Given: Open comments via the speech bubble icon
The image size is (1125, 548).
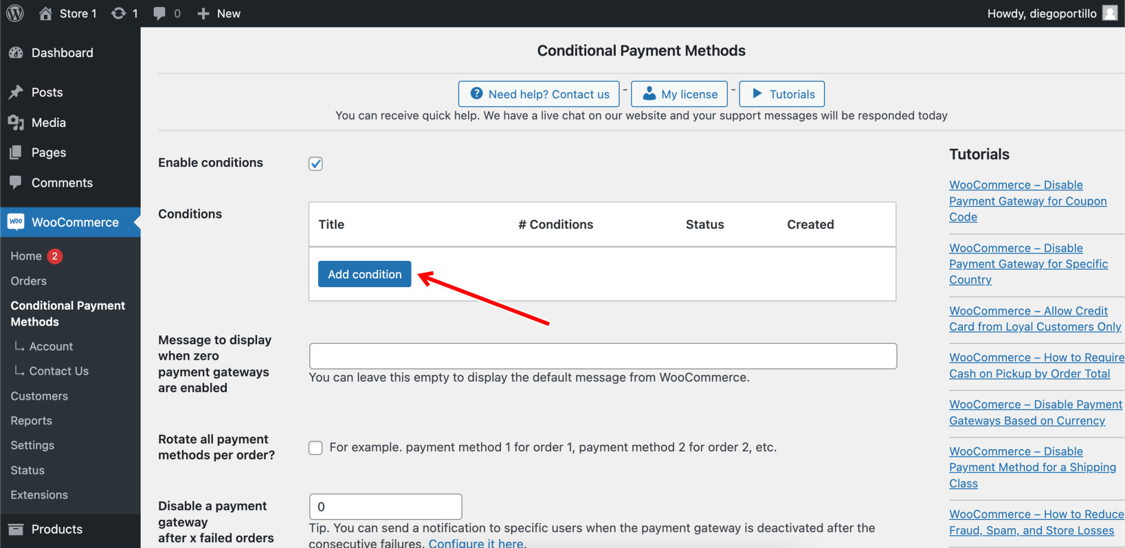Looking at the screenshot, I should pos(161,13).
